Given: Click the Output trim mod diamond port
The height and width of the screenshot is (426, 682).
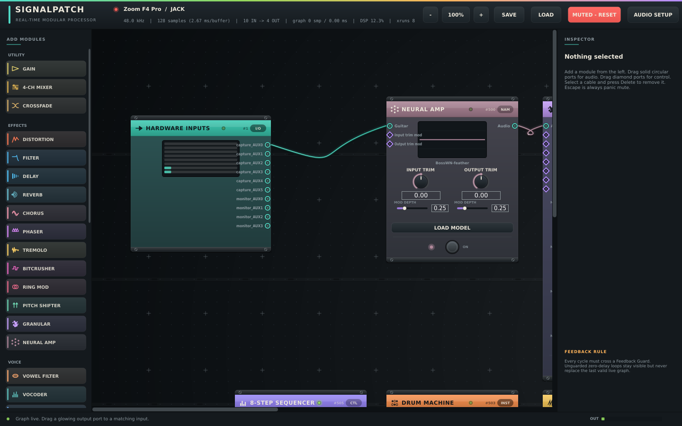Looking at the screenshot, I should click(x=390, y=144).
